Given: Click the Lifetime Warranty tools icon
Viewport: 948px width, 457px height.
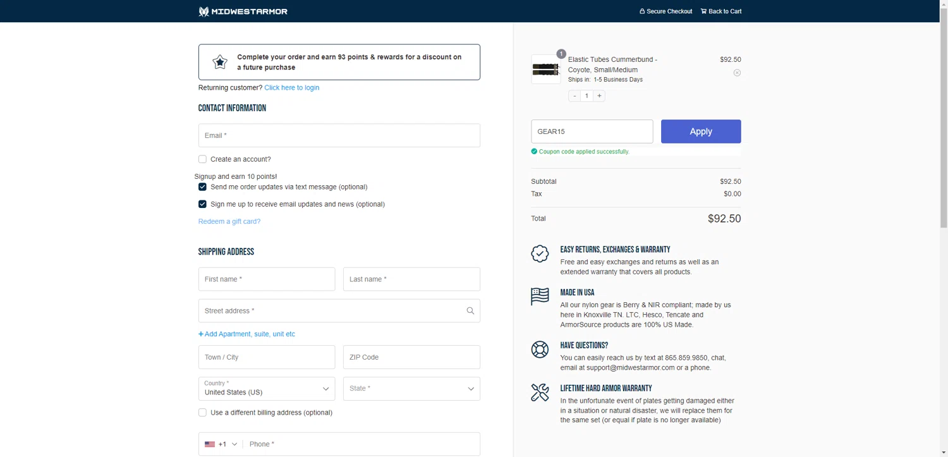Looking at the screenshot, I should click(x=540, y=393).
